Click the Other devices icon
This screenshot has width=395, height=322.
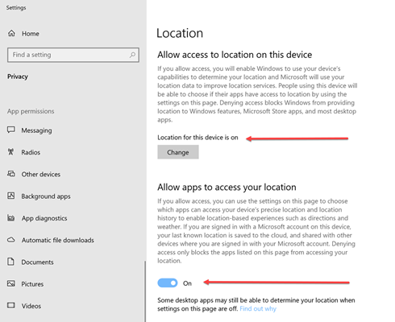point(11,174)
